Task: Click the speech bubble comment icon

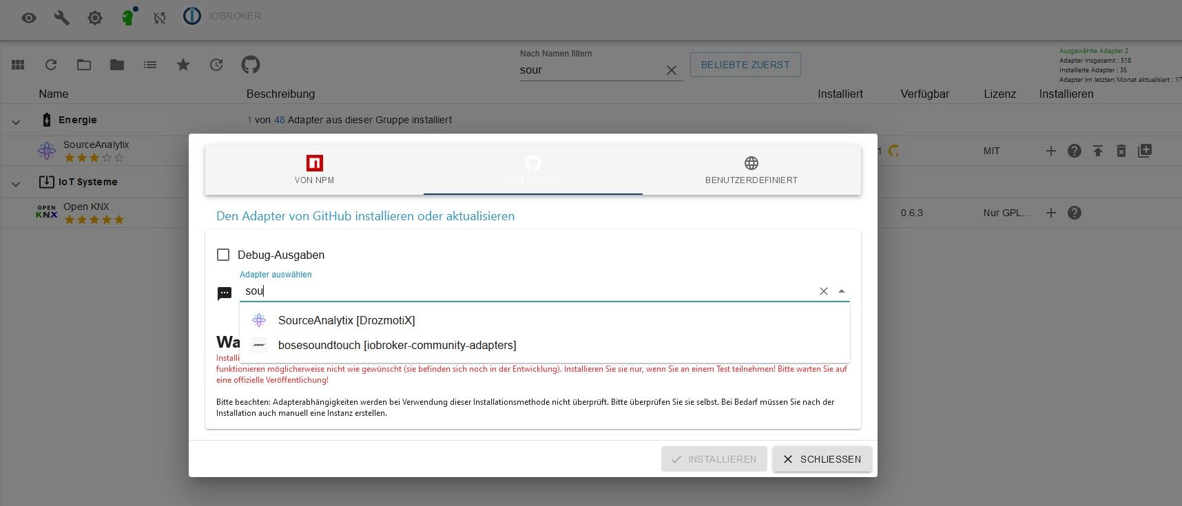Action: (225, 294)
